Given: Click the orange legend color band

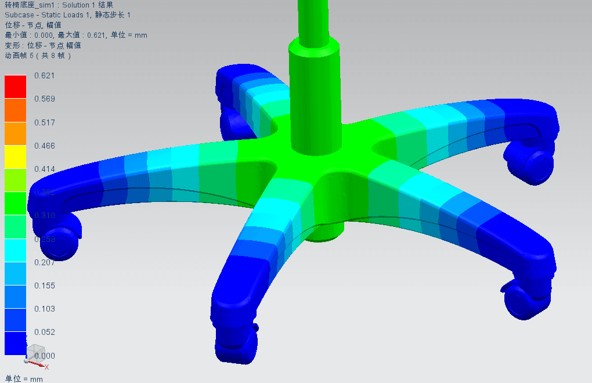Looking at the screenshot, I should (16, 133).
